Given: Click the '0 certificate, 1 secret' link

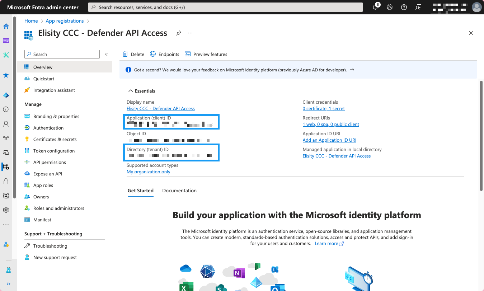Looking at the screenshot, I should point(323,109).
